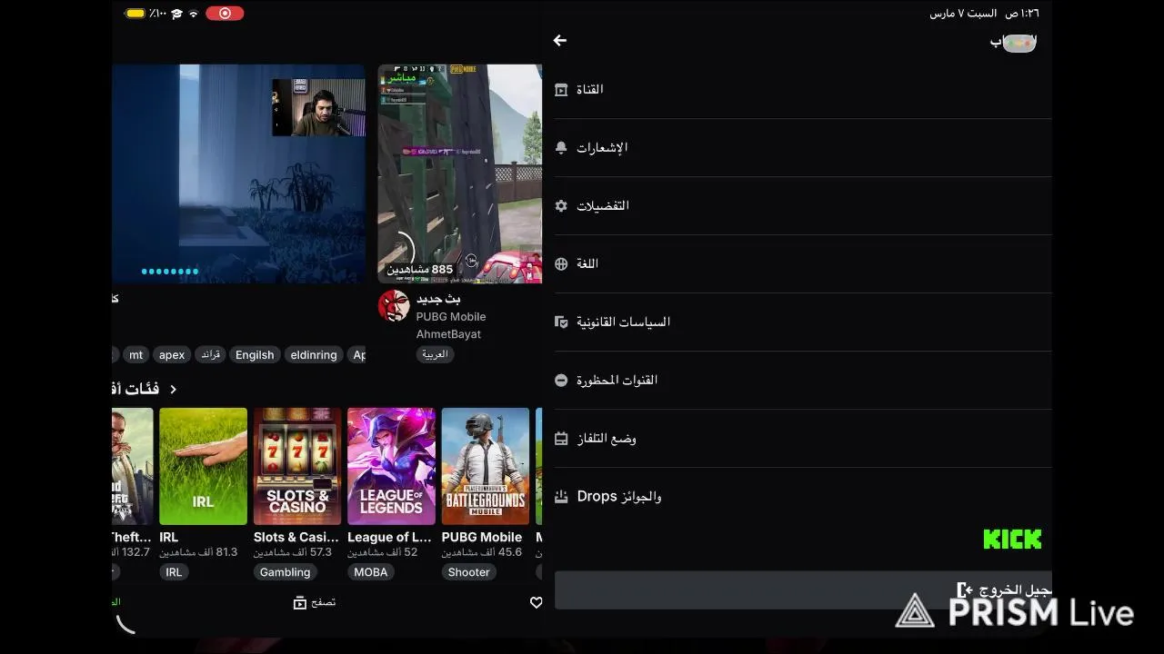
Task: Open the Slots & Casino category card
Action: (297, 466)
